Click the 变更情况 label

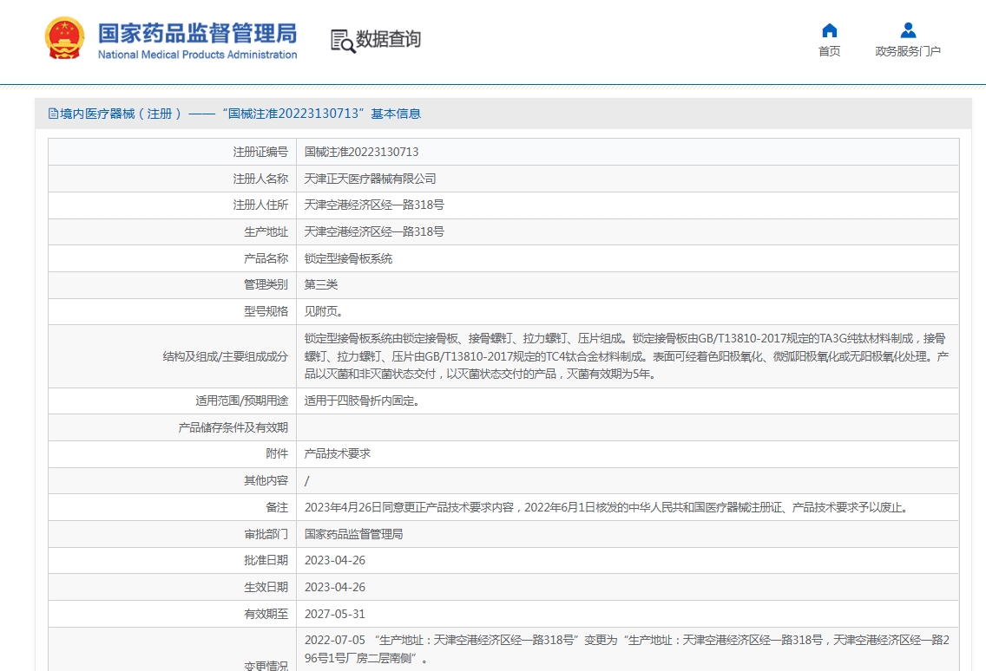266,665
